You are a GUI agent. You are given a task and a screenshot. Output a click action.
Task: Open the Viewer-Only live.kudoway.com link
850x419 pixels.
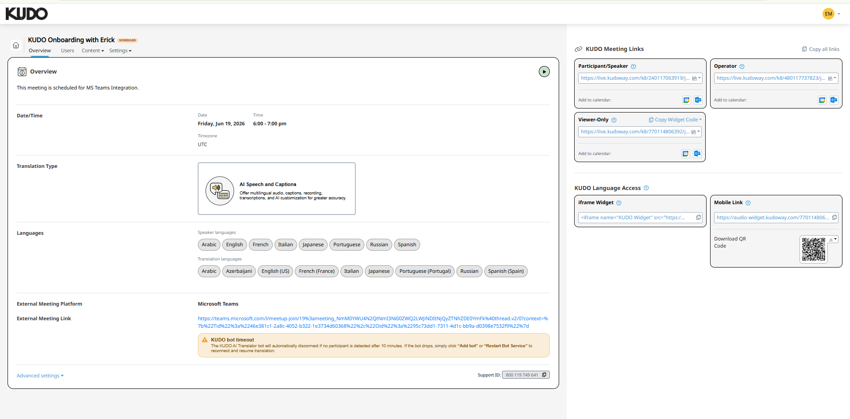point(635,132)
